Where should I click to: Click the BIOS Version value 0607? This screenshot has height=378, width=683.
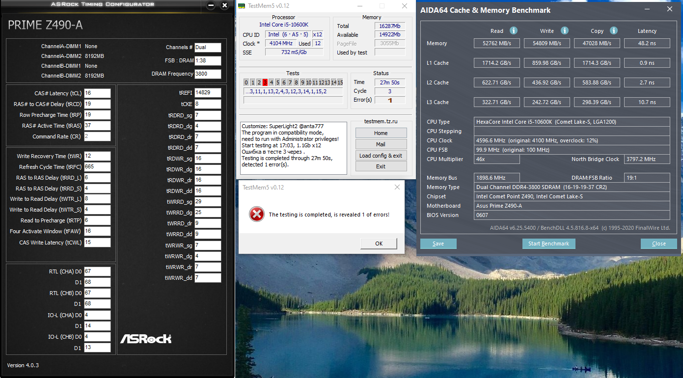click(x=572, y=215)
